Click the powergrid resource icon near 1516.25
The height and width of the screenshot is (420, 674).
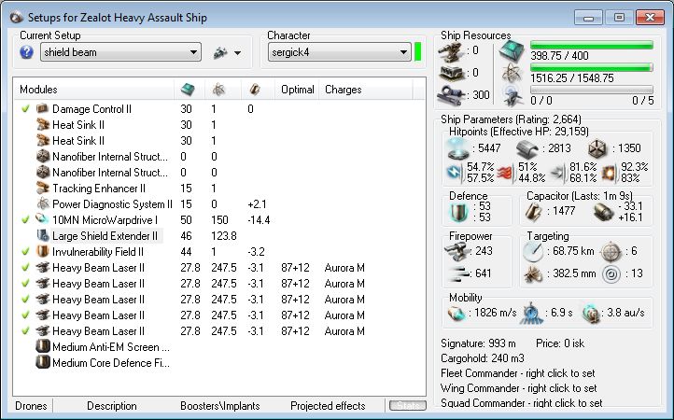click(x=512, y=73)
